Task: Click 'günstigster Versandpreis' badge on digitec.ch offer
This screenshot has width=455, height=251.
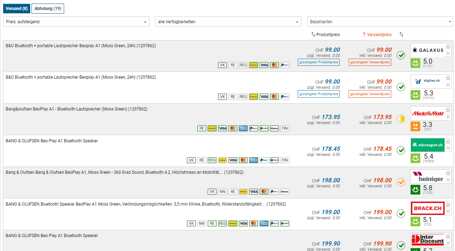Action: (370, 94)
